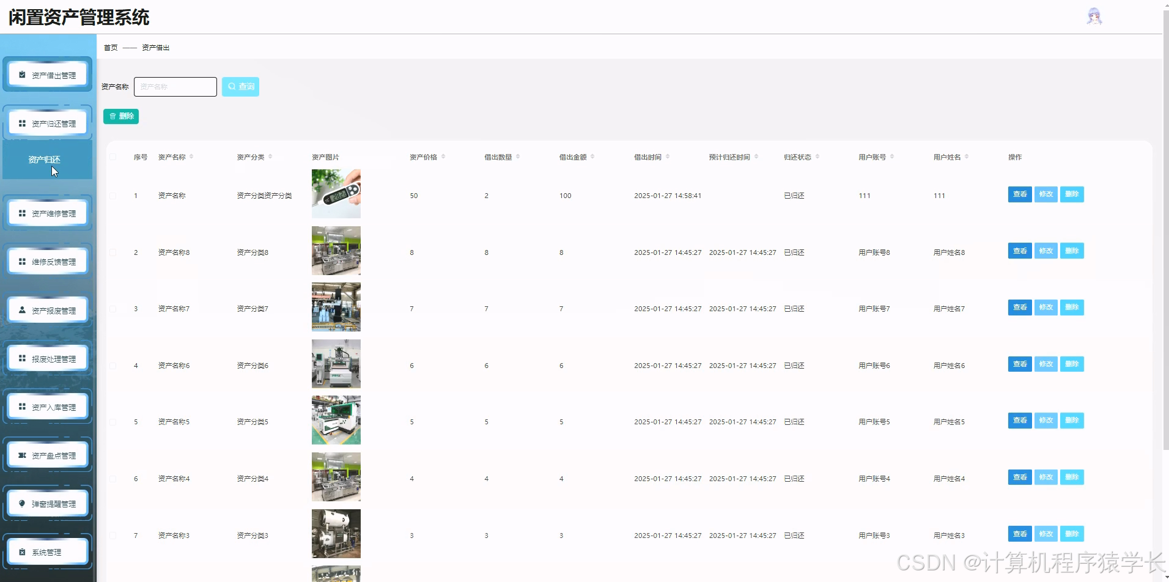The image size is (1169, 582).
Task: Click clipboard icon beside 资产借出管理
Action: pyautogui.click(x=22, y=75)
